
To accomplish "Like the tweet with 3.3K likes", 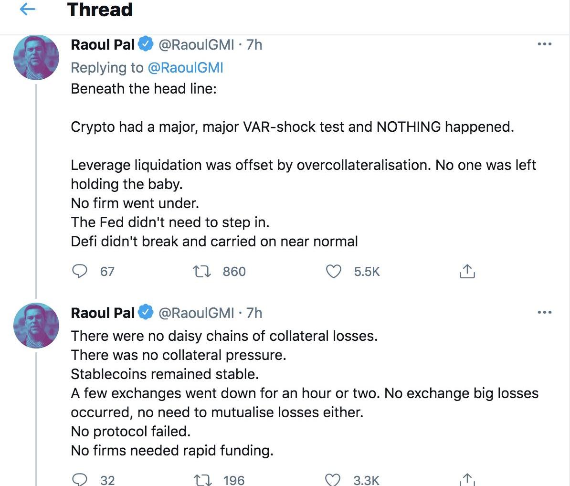I will point(333,479).
